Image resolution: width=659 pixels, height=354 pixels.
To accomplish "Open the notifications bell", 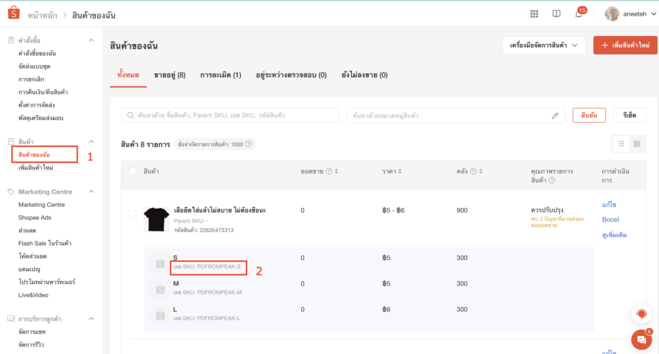I will click(579, 14).
